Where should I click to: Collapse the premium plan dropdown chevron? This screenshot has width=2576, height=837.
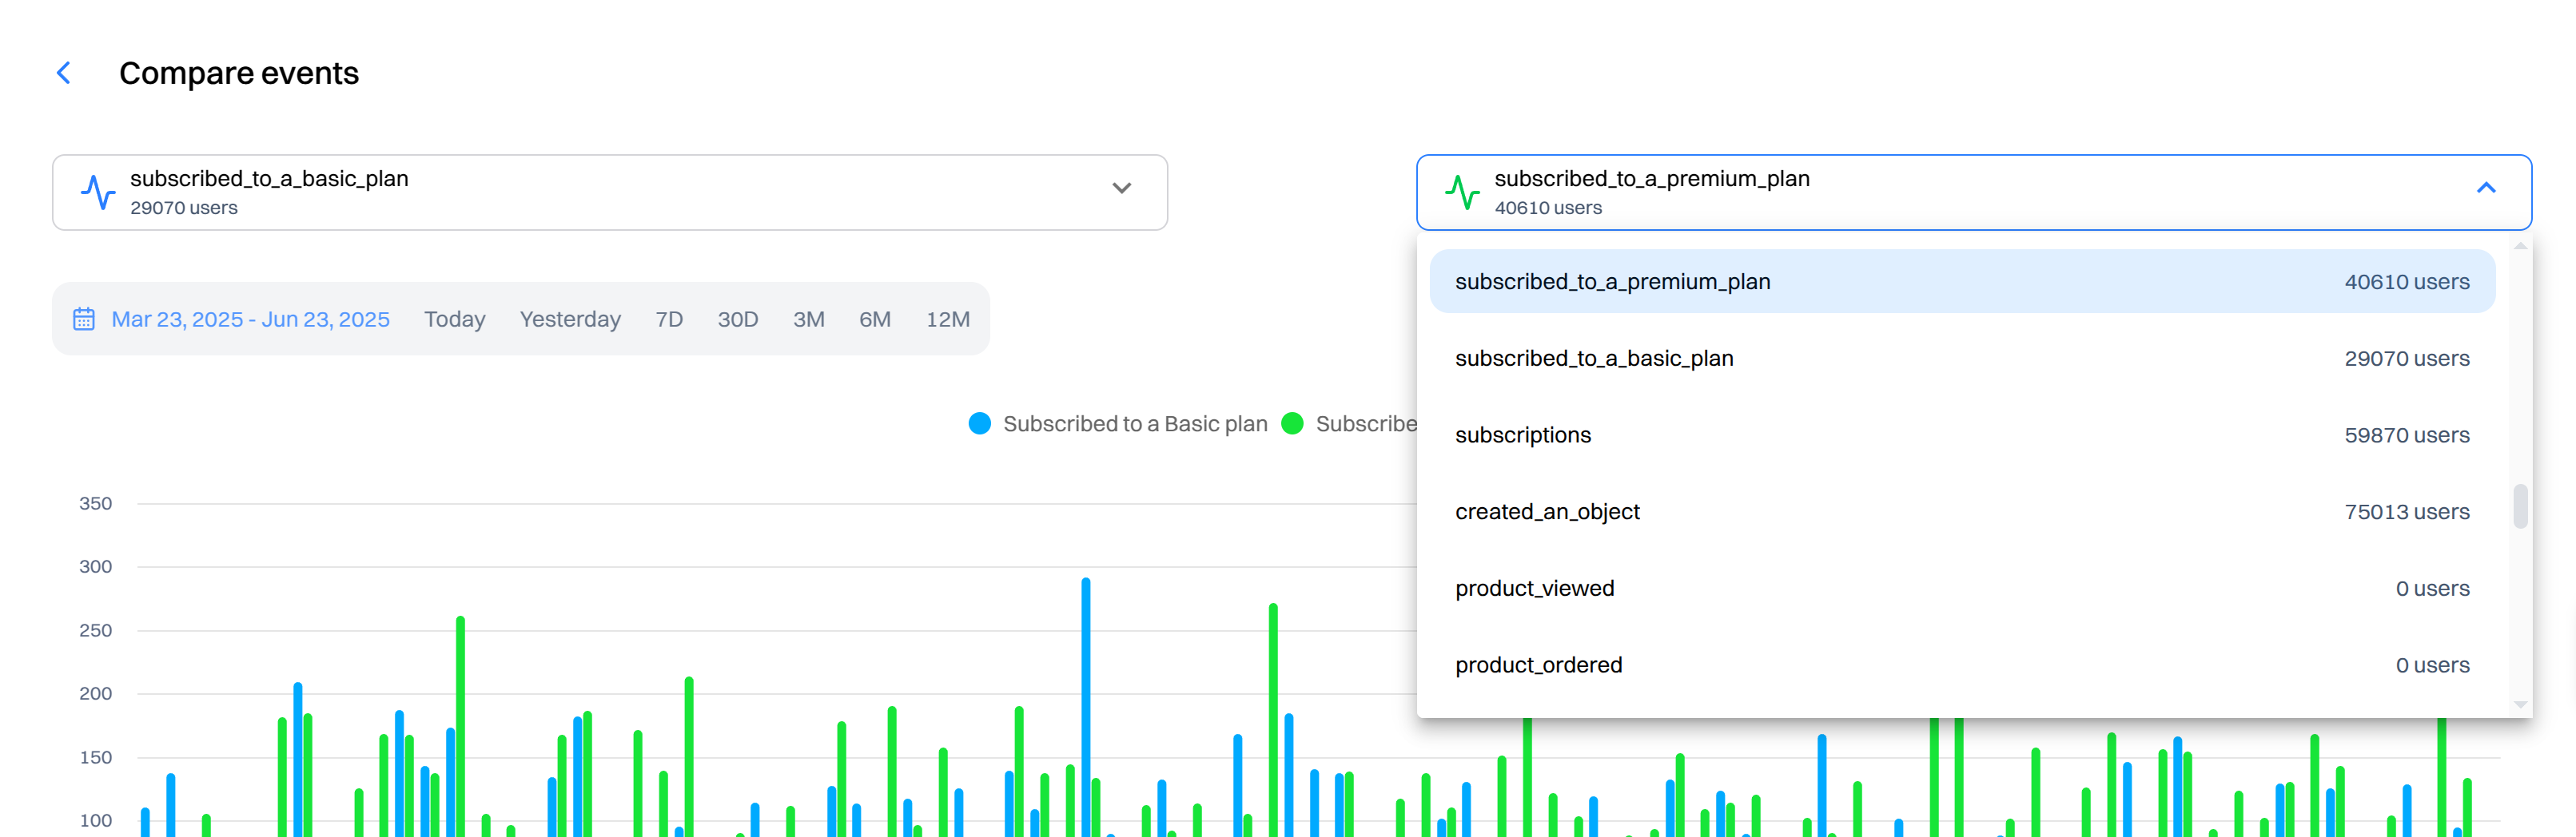2486,188
